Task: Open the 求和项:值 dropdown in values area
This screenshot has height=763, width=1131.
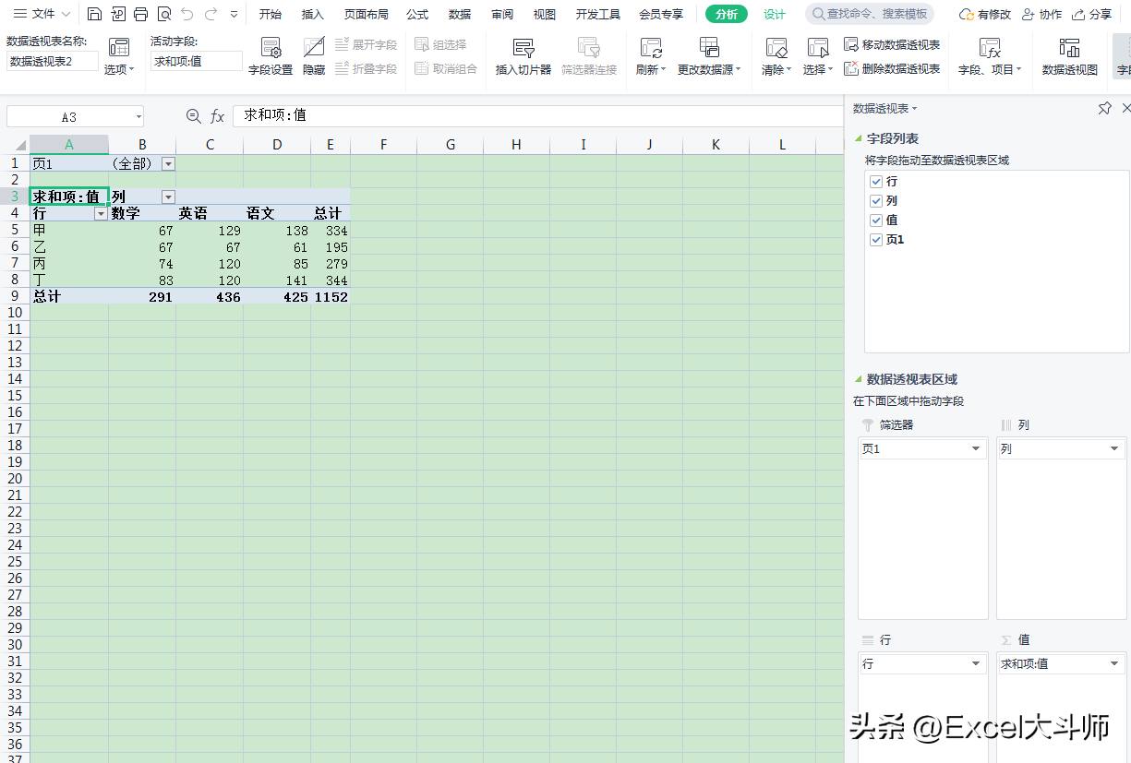Action: tap(1114, 663)
